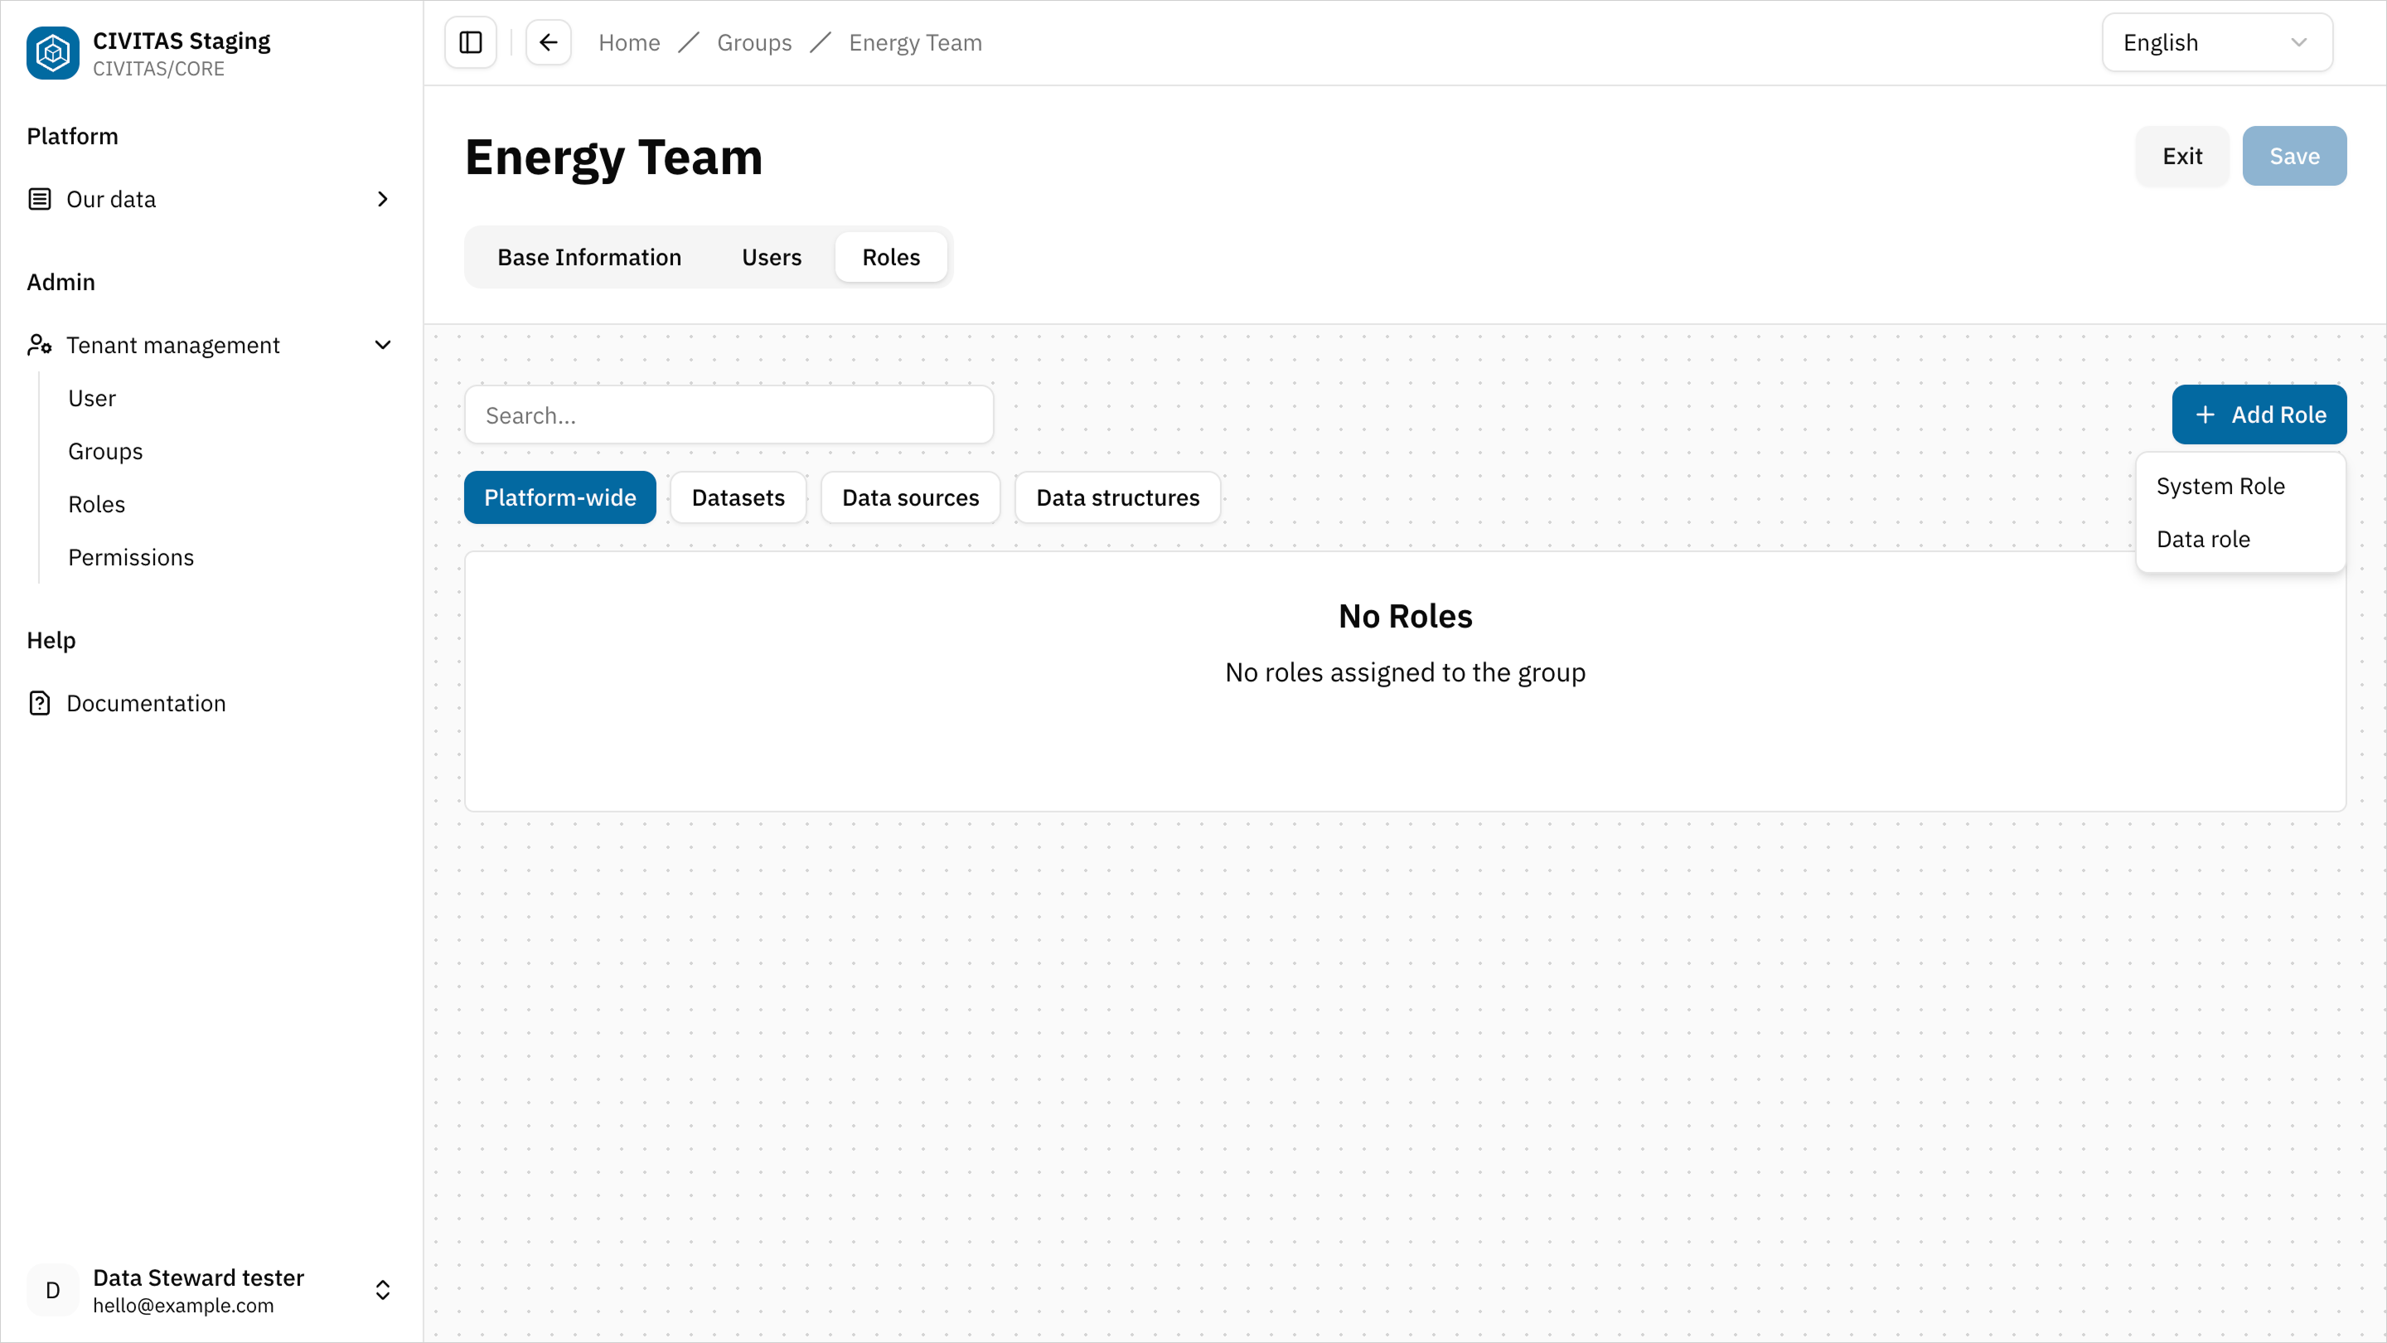
Task: Click the Tenant management user-gear icon
Action: (x=39, y=344)
